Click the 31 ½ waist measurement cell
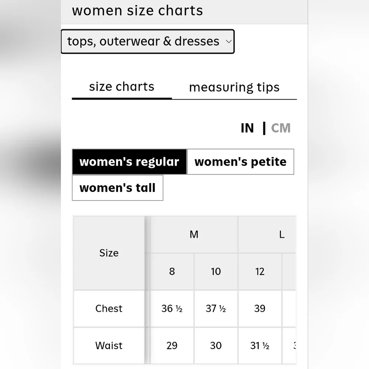 pos(260,346)
